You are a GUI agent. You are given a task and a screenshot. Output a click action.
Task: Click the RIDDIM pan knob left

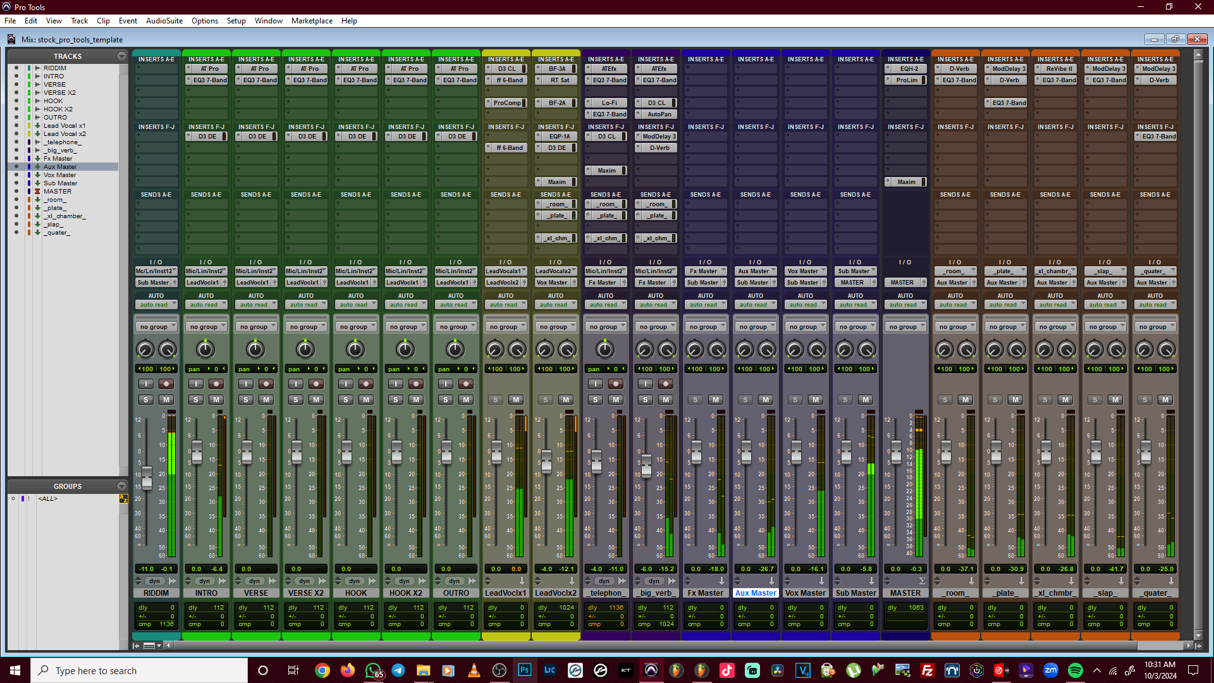(145, 350)
